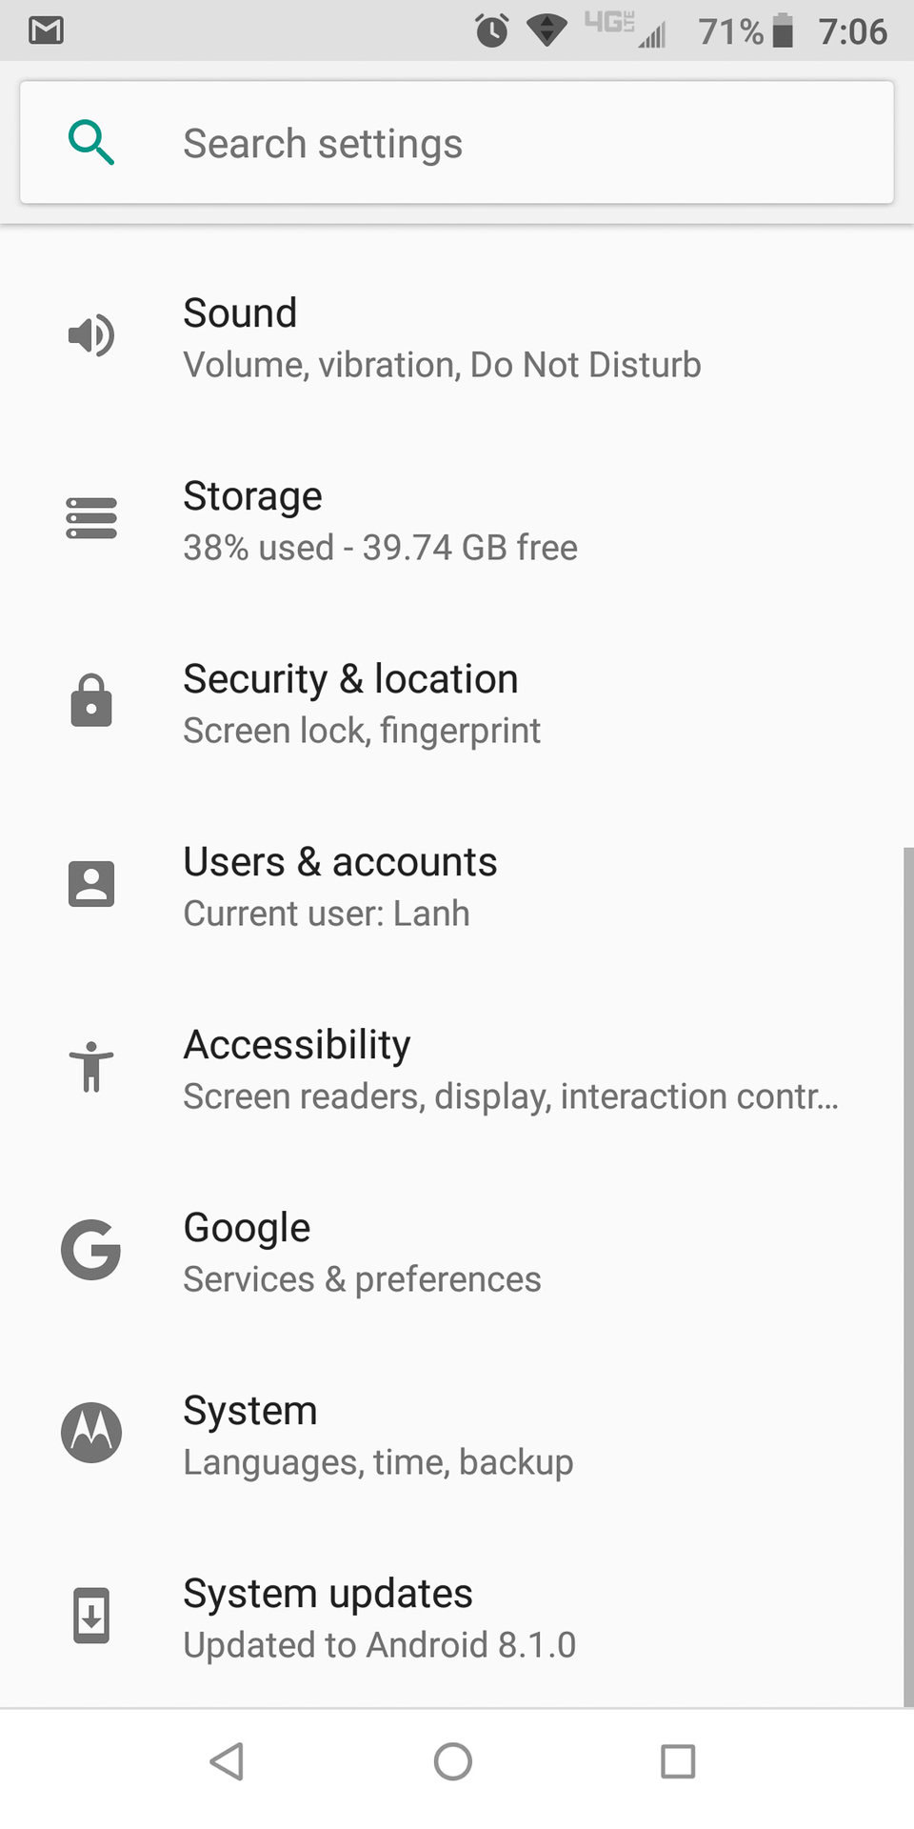
Task: Tap the Sound speaker icon
Action: (91, 335)
